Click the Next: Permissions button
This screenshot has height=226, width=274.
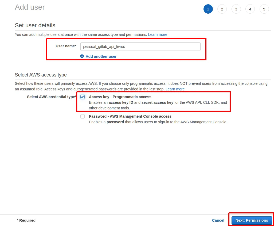click(252, 220)
